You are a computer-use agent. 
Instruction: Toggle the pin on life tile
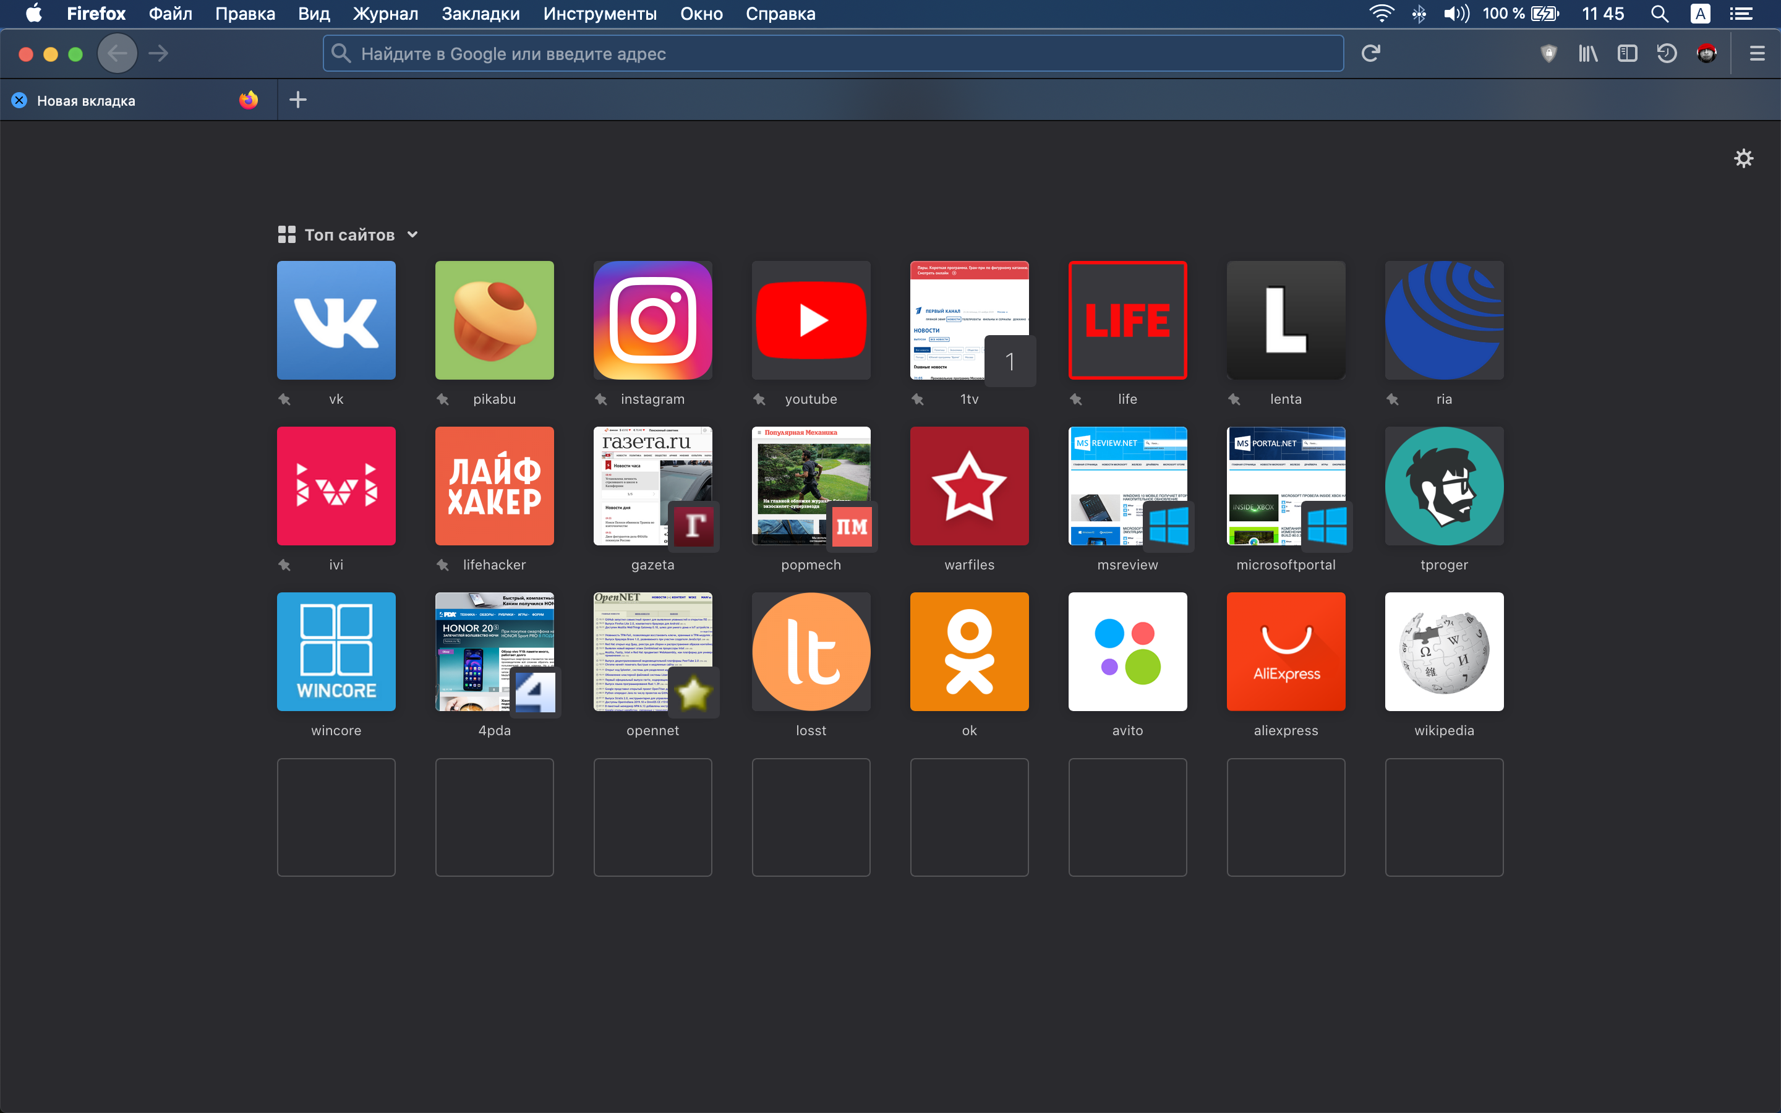(1075, 399)
